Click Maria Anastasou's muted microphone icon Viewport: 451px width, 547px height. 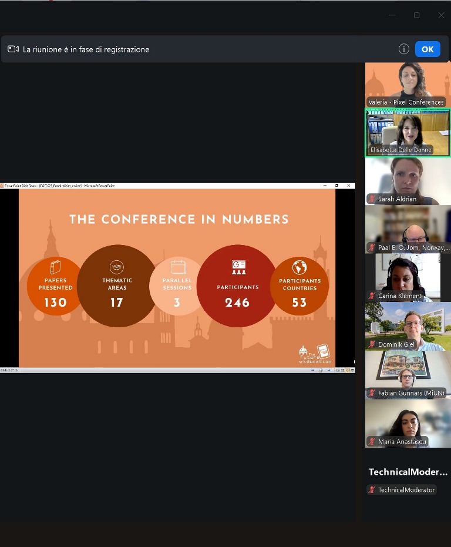(x=372, y=441)
